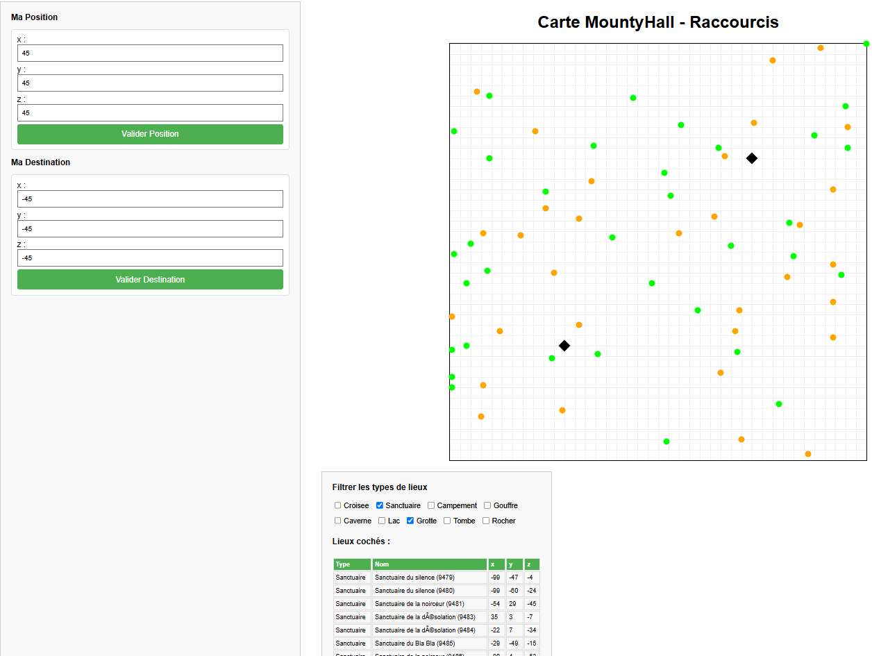Focus the x field under Ma Position

coord(150,53)
